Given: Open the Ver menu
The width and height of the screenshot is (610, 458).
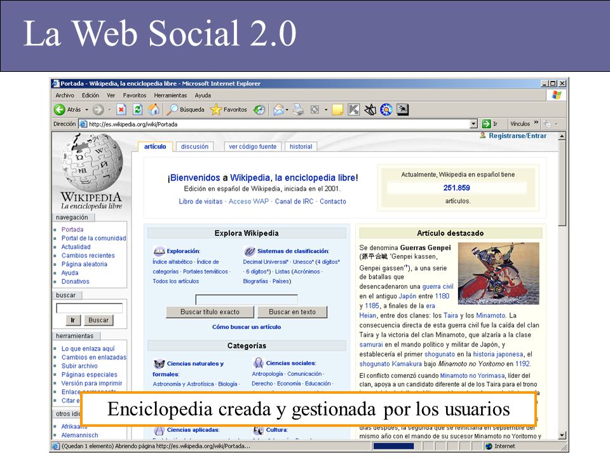Looking at the screenshot, I should [111, 95].
